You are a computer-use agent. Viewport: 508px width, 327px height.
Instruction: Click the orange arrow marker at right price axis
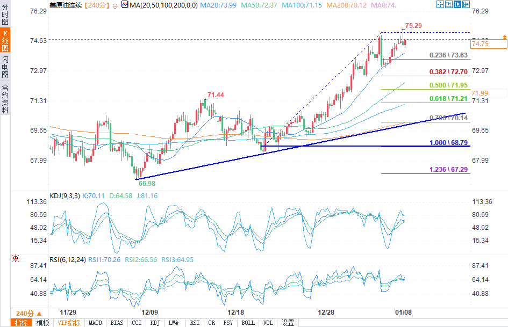click(x=504, y=37)
